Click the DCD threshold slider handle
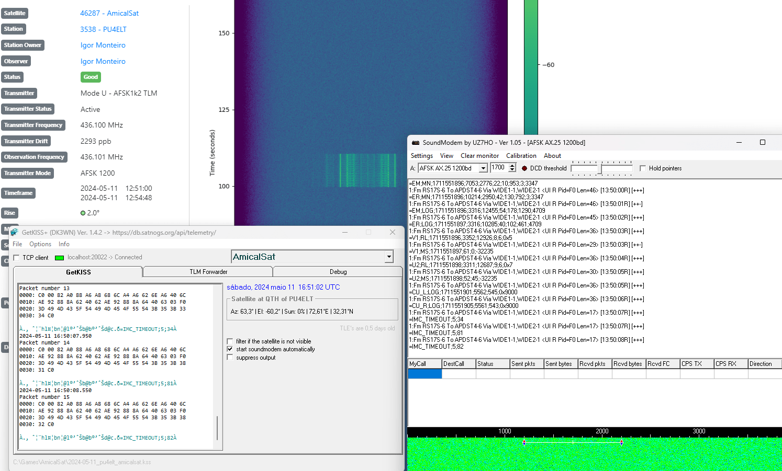The width and height of the screenshot is (782, 471). (601, 169)
